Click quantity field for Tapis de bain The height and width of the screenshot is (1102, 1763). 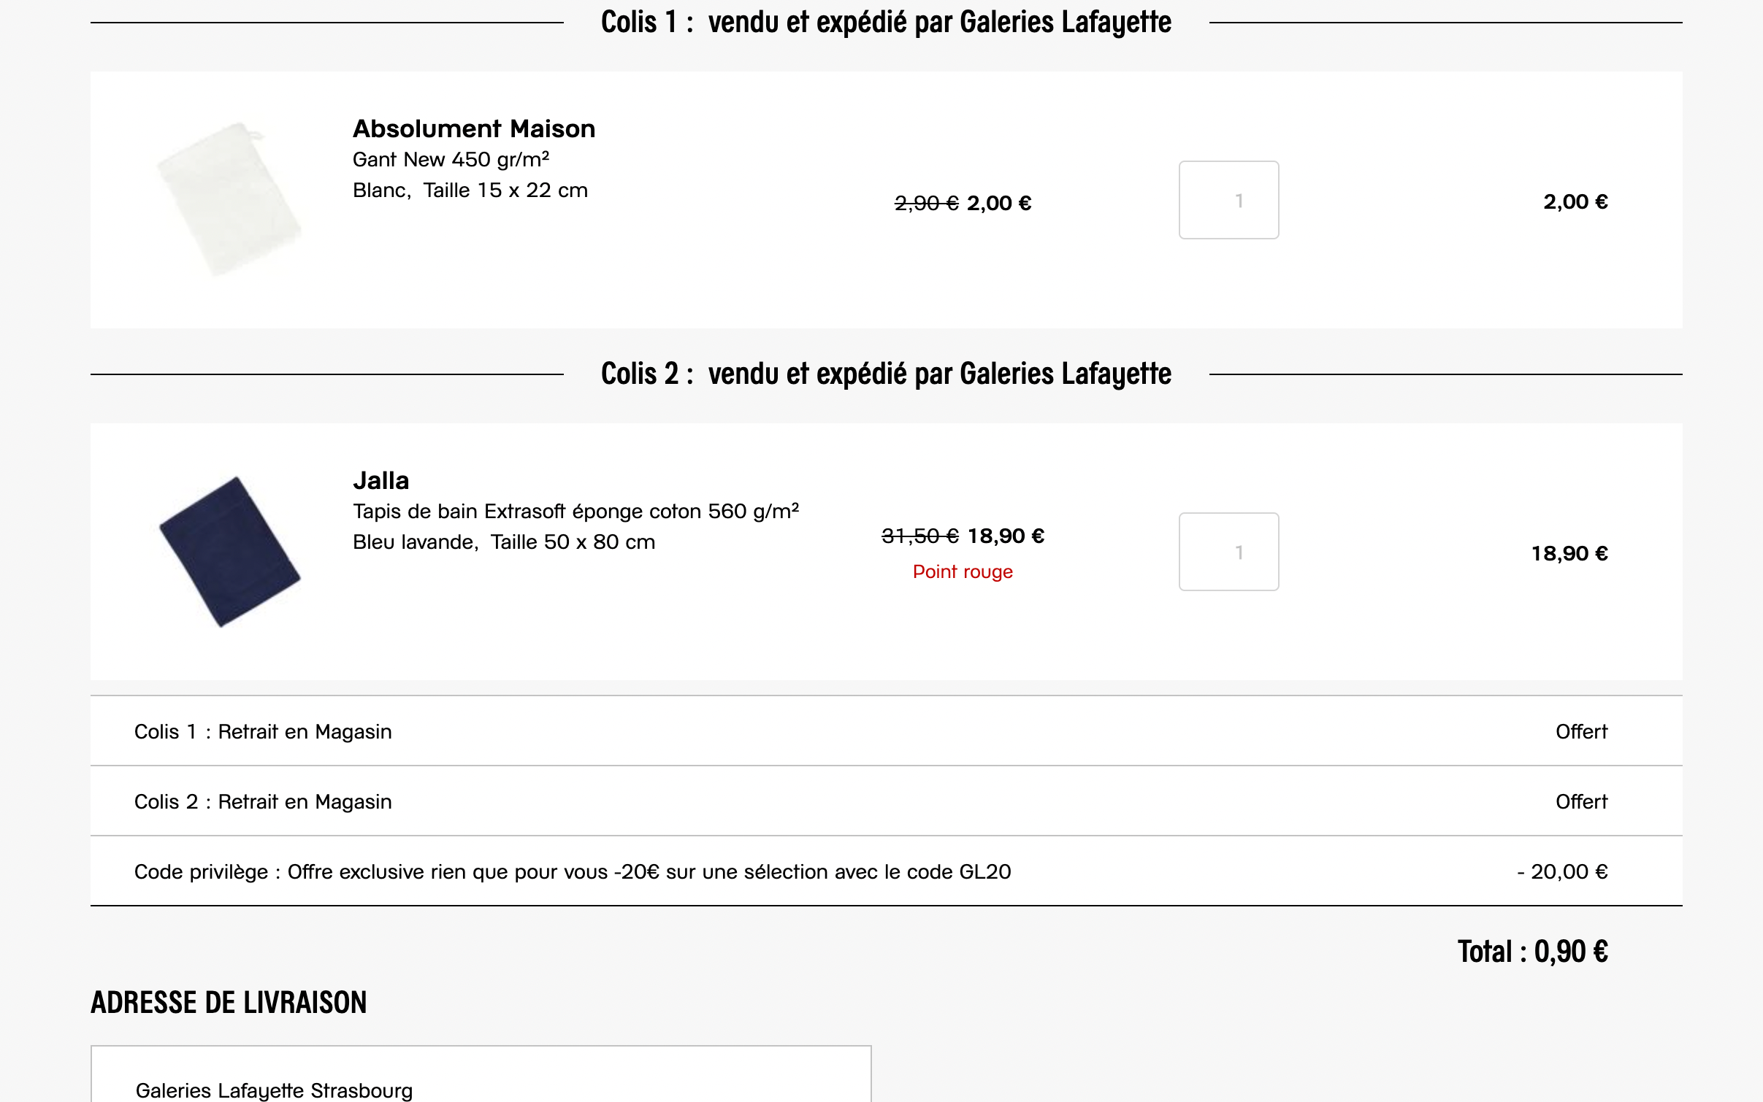[x=1228, y=552]
